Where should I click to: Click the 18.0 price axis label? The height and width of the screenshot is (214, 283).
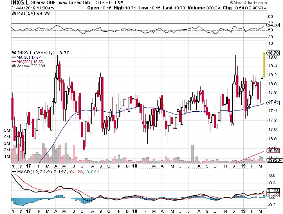coord(272,84)
